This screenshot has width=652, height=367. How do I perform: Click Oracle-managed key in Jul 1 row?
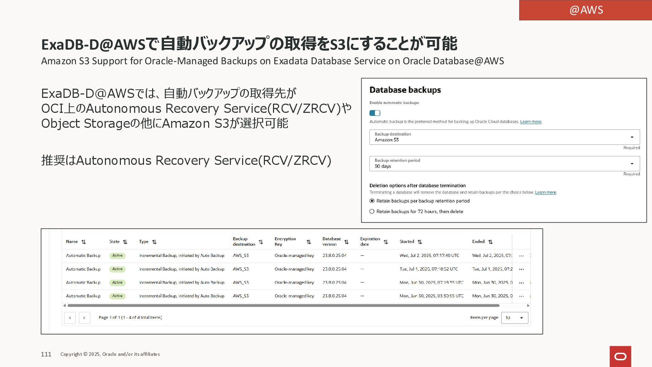click(294, 269)
